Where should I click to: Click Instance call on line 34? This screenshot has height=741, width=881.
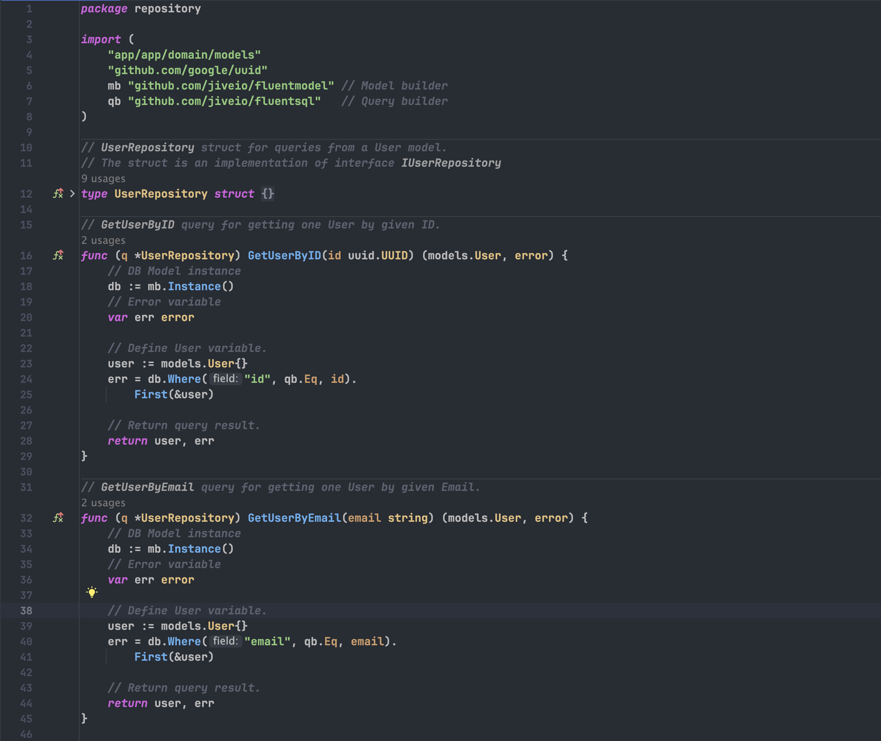tap(195, 549)
